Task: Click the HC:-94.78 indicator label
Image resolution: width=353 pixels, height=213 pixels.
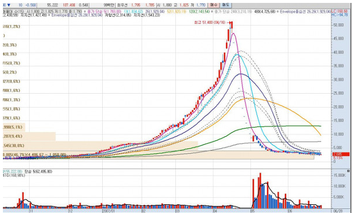Action: (x=340, y=15)
